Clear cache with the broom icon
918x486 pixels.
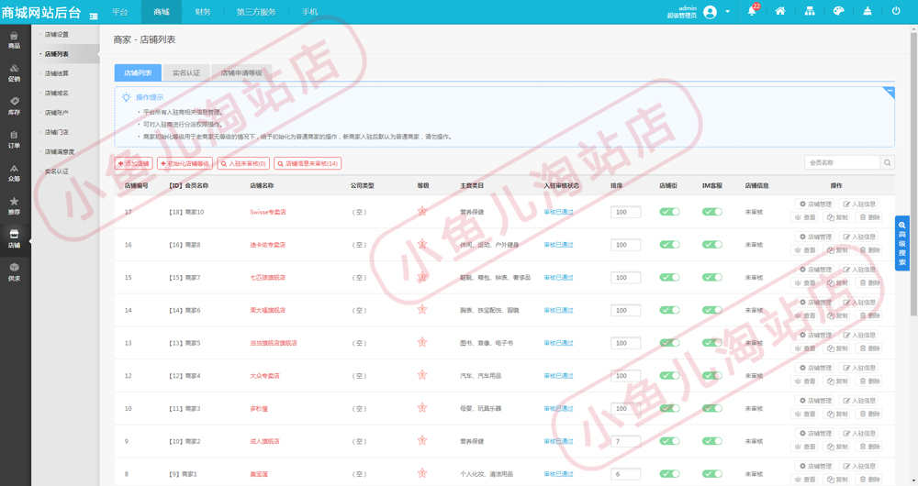tap(868, 11)
